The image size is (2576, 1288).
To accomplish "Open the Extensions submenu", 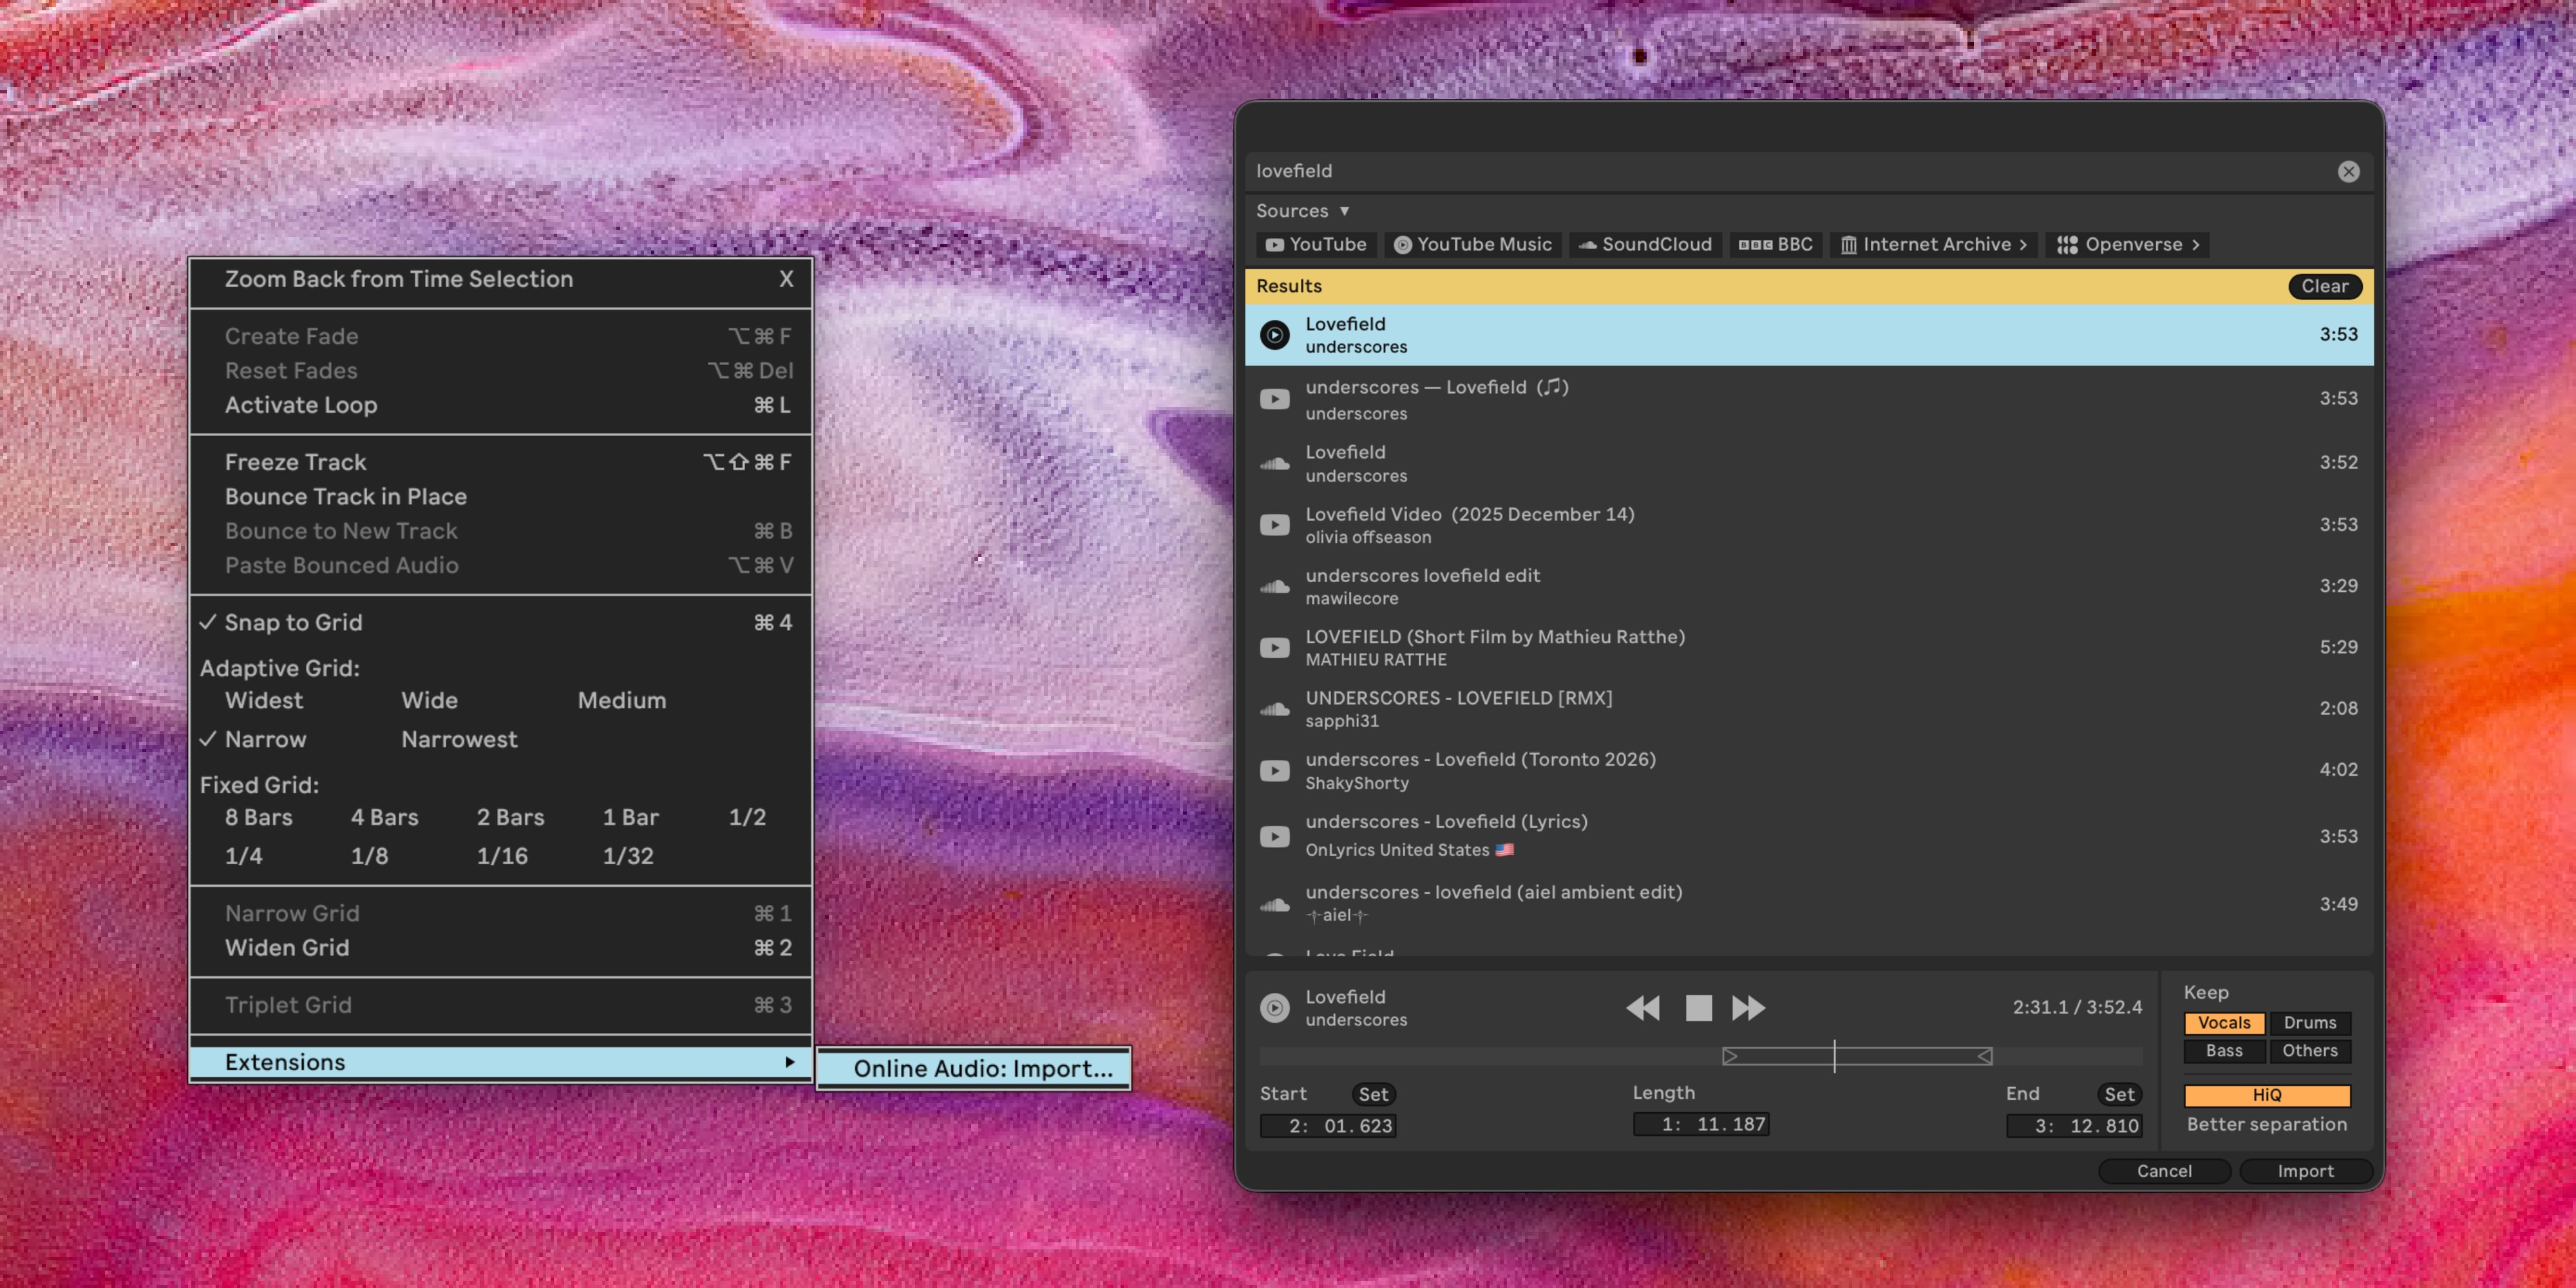I will pyautogui.click(x=500, y=1062).
